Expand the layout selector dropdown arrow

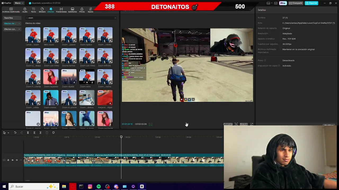coord(272,3)
